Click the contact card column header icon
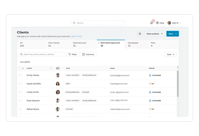 tap(58, 68)
